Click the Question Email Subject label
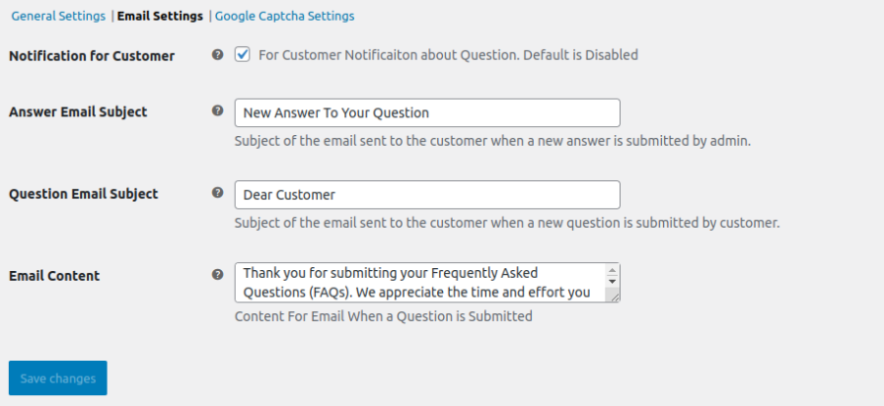Image resolution: width=884 pixels, height=406 pixels. pyautogui.click(x=83, y=194)
